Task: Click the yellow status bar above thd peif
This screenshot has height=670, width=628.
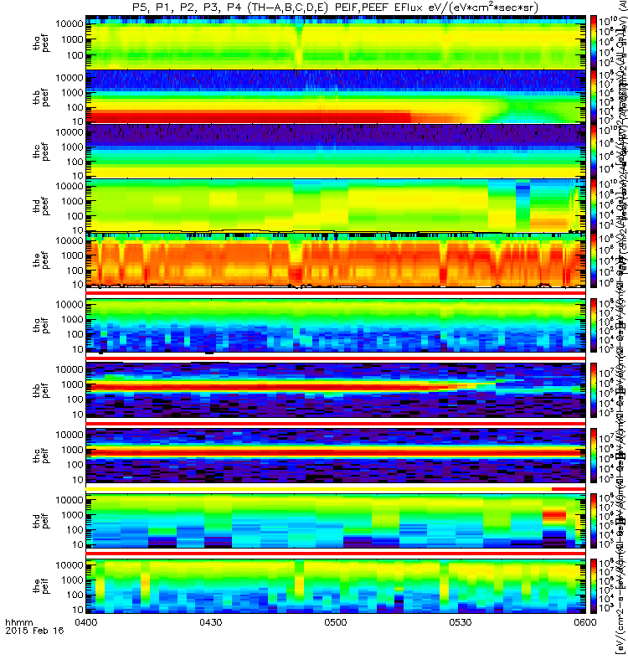Action: coord(319,488)
